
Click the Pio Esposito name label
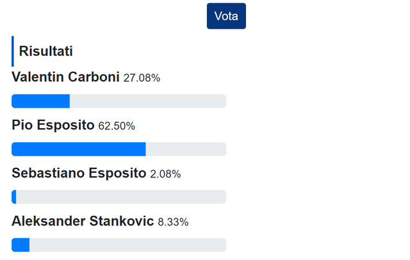[53, 126]
